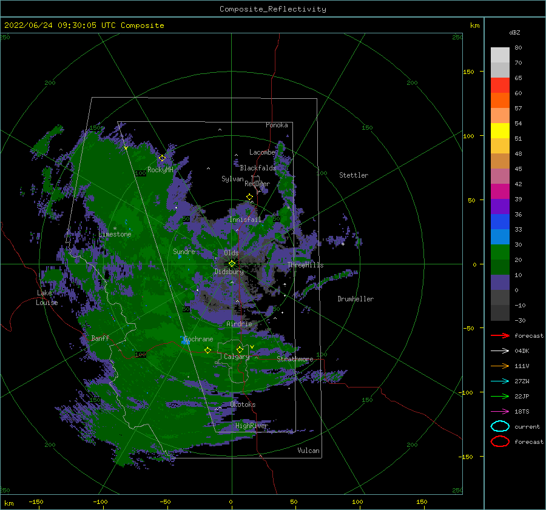The width and height of the screenshot is (546, 510).
Task: Select the blue 33-36 dBZ swatch
Action: (x=500, y=221)
